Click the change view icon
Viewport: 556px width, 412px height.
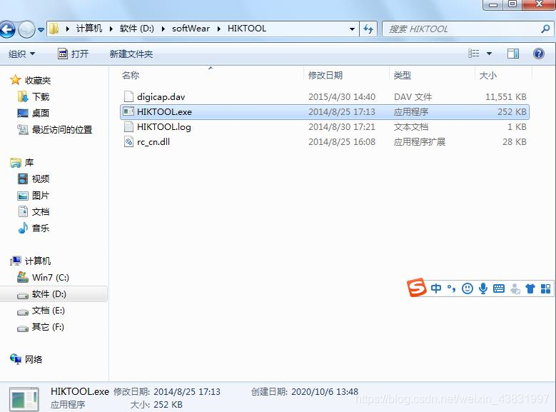[473, 54]
